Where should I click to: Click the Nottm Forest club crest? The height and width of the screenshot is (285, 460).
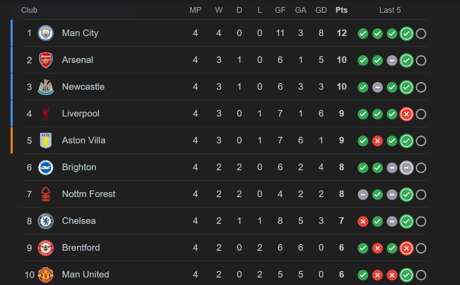(x=46, y=194)
